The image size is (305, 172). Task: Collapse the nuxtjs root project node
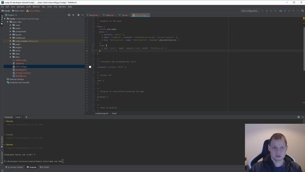coord(5,19)
